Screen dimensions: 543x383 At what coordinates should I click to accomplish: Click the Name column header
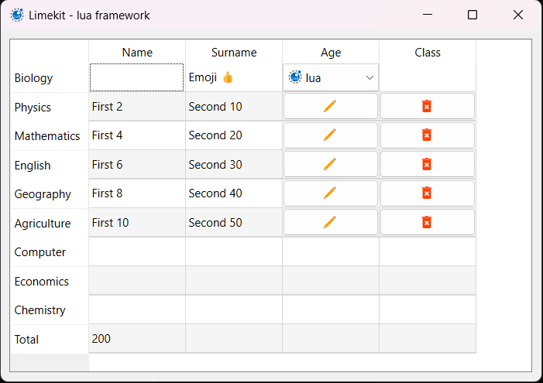coord(137,53)
